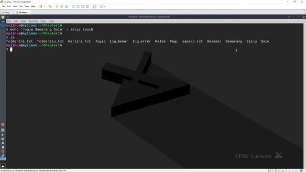Open VMware VM menu
306x172 pixels.
tap(21, 6)
